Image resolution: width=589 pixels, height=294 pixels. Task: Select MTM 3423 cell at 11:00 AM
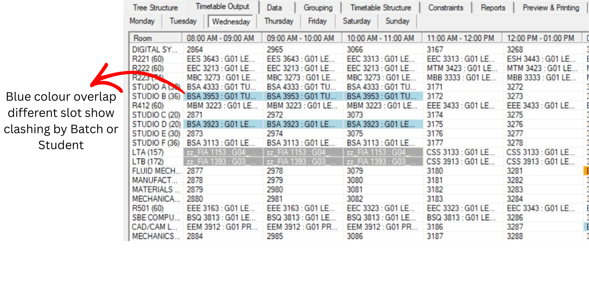463,69
